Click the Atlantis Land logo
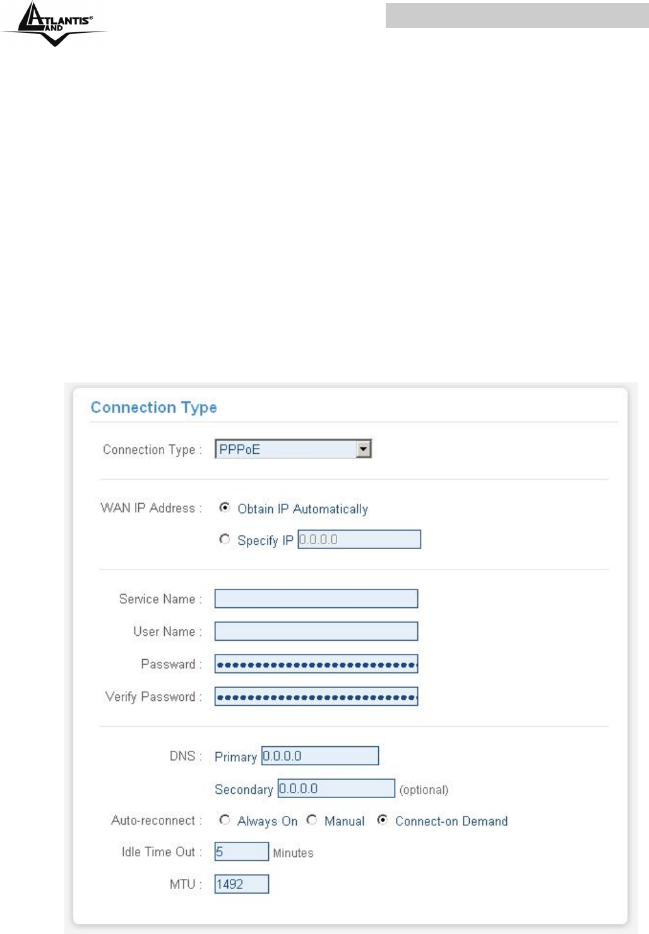 click(55, 24)
